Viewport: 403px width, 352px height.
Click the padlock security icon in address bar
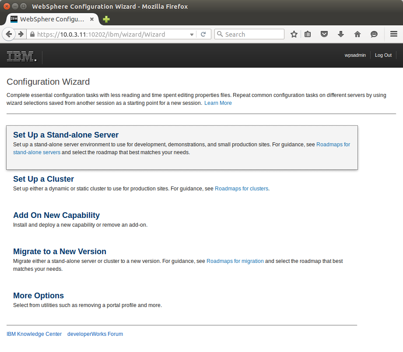coord(32,35)
